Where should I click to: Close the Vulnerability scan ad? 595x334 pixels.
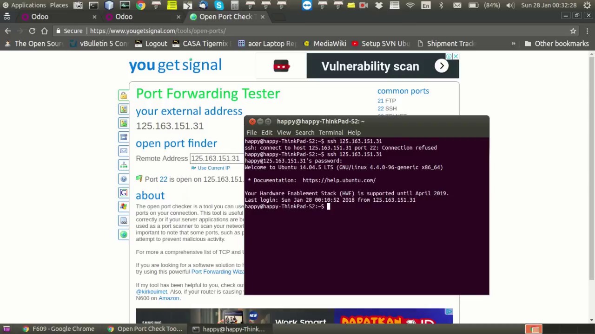tap(456, 56)
